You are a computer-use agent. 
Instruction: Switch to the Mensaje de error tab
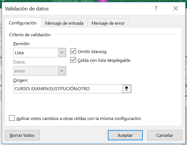click(108, 23)
